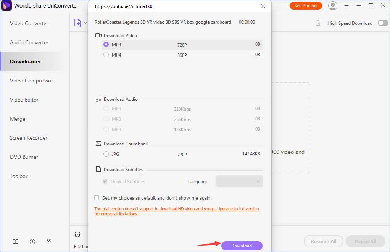This screenshot has width=390, height=252.
Task: Select the MP4 360P video format
Action: click(106, 55)
